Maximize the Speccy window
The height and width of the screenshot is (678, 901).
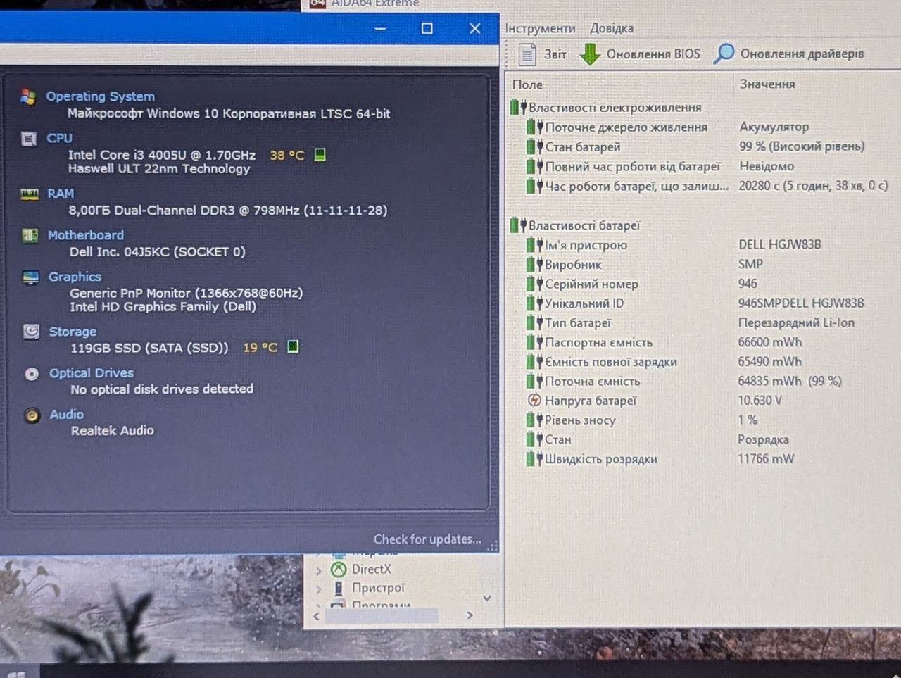coord(427,28)
